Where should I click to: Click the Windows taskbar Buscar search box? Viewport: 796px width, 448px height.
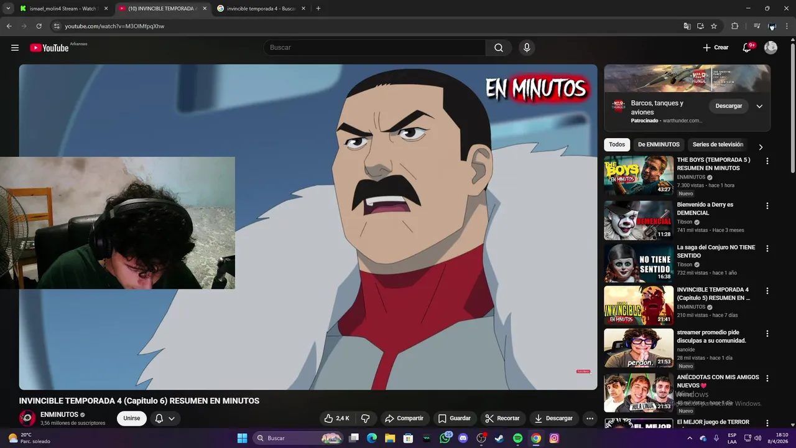299,438
